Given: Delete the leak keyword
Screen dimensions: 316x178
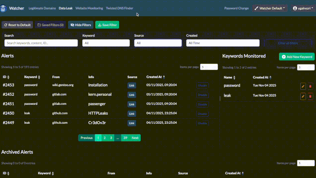Looking at the screenshot, I should [310, 96].
